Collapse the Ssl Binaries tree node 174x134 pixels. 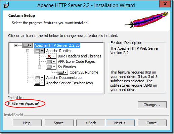click(39, 67)
